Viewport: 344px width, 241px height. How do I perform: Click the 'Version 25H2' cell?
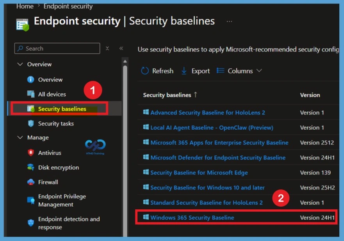(x=317, y=187)
